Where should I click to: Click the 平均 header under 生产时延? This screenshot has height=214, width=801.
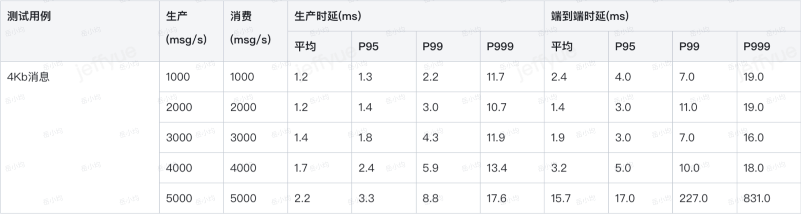pos(305,46)
